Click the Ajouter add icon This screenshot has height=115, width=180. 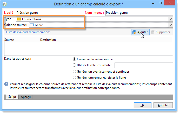tap(134, 32)
